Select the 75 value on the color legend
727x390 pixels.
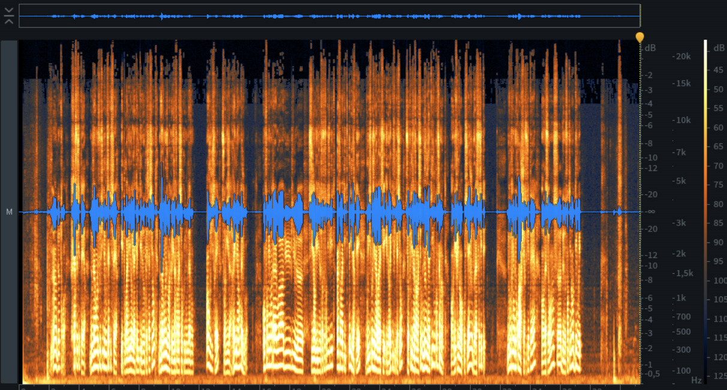pos(719,185)
